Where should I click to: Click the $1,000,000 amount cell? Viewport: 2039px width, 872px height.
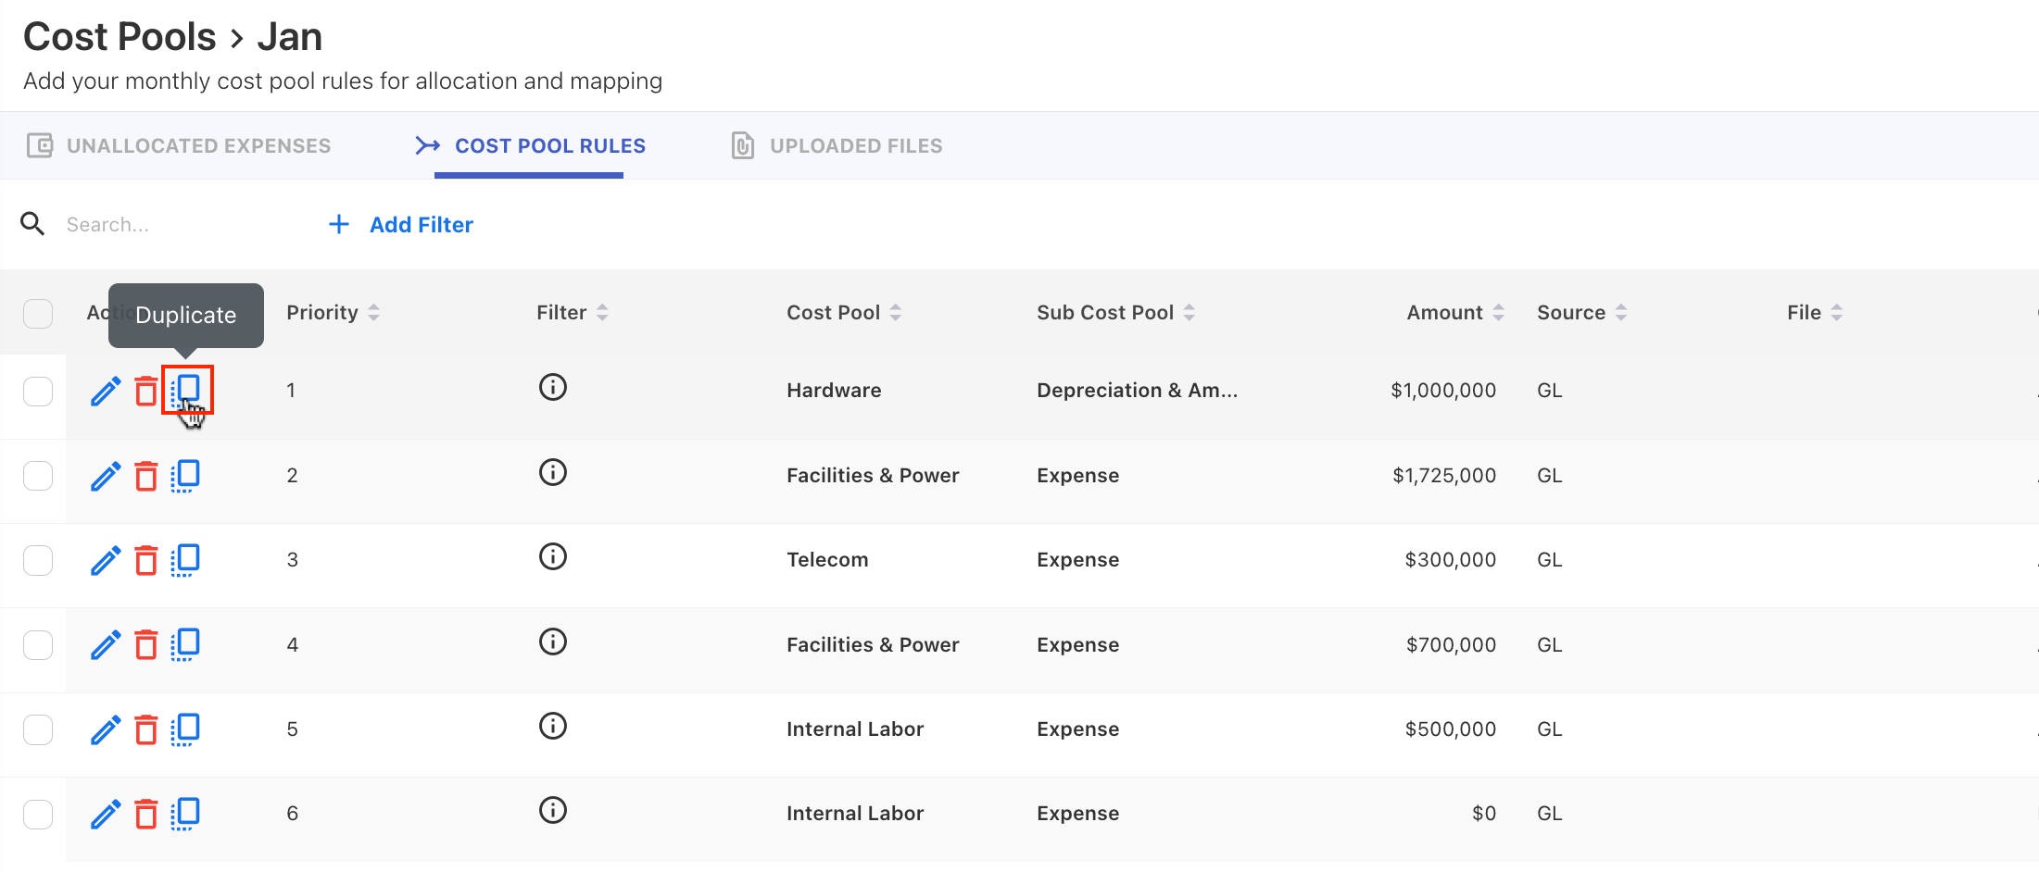coord(1443,391)
